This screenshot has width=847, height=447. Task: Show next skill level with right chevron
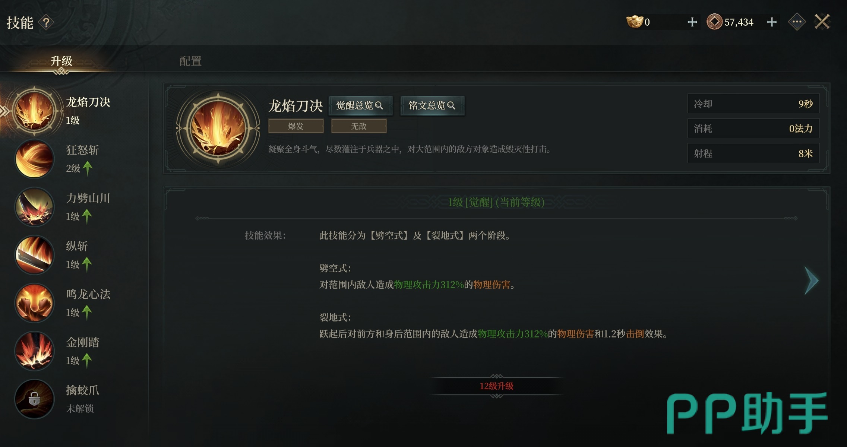[x=811, y=280]
